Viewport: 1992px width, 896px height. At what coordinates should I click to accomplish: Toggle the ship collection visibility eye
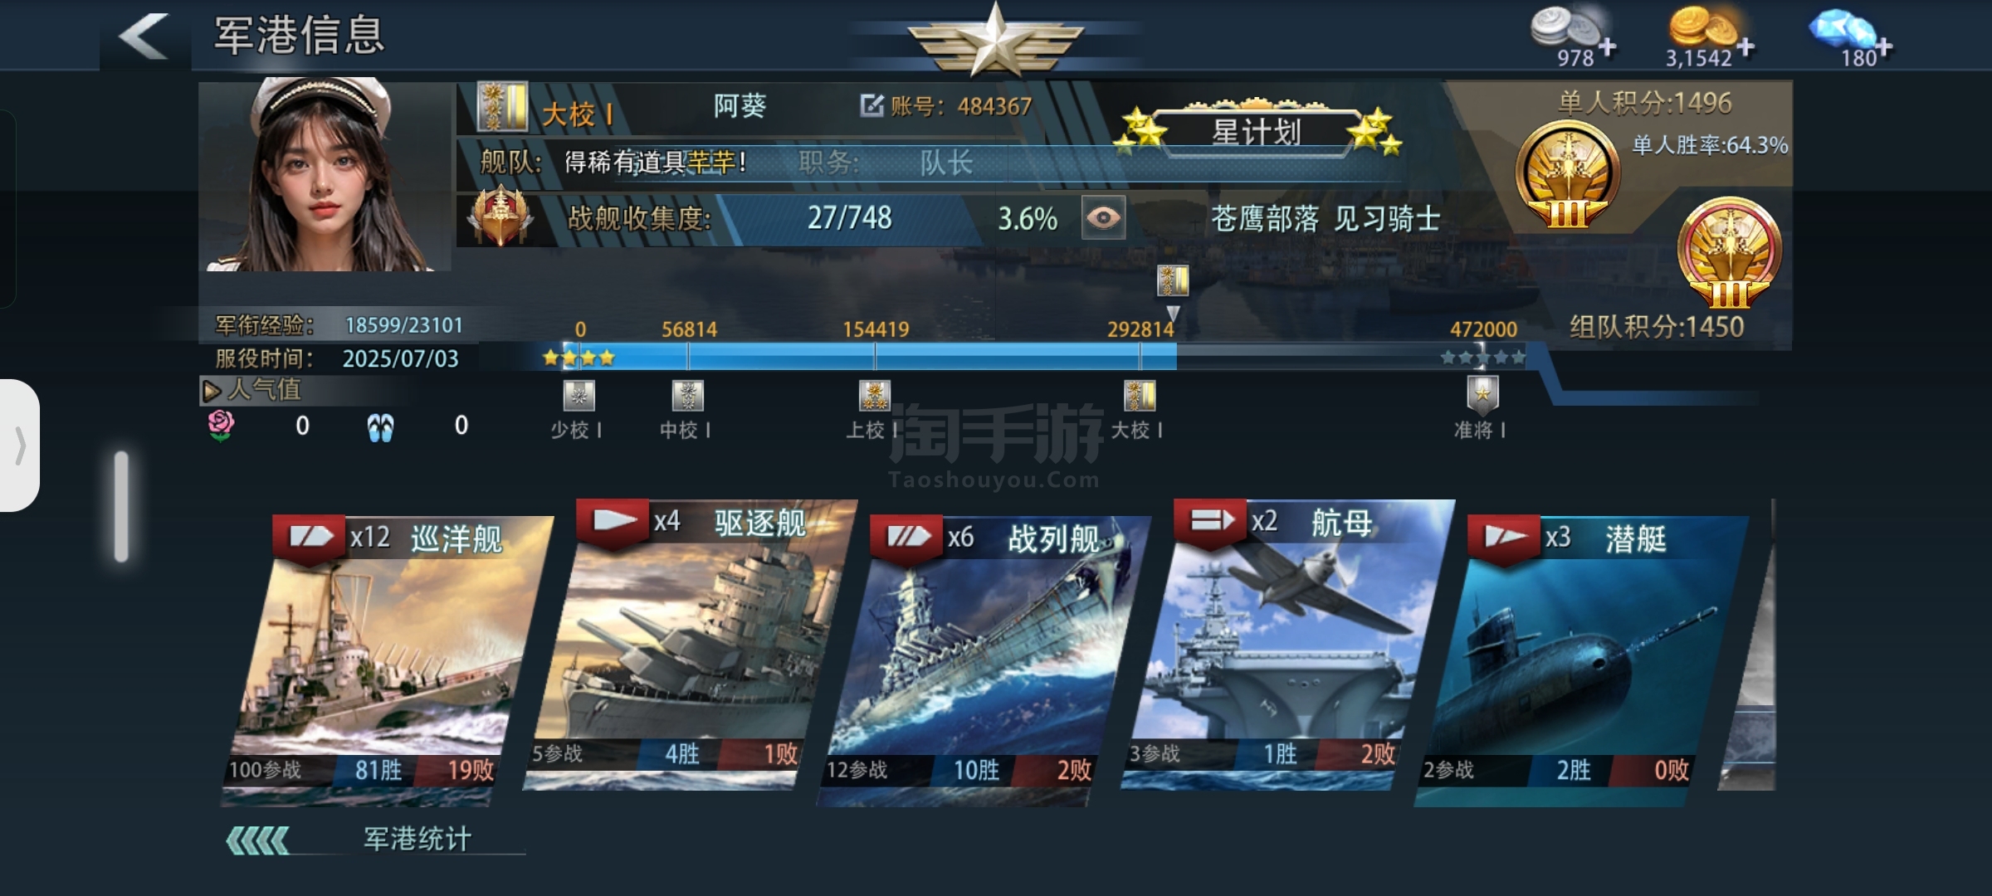(x=1103, y=218)
